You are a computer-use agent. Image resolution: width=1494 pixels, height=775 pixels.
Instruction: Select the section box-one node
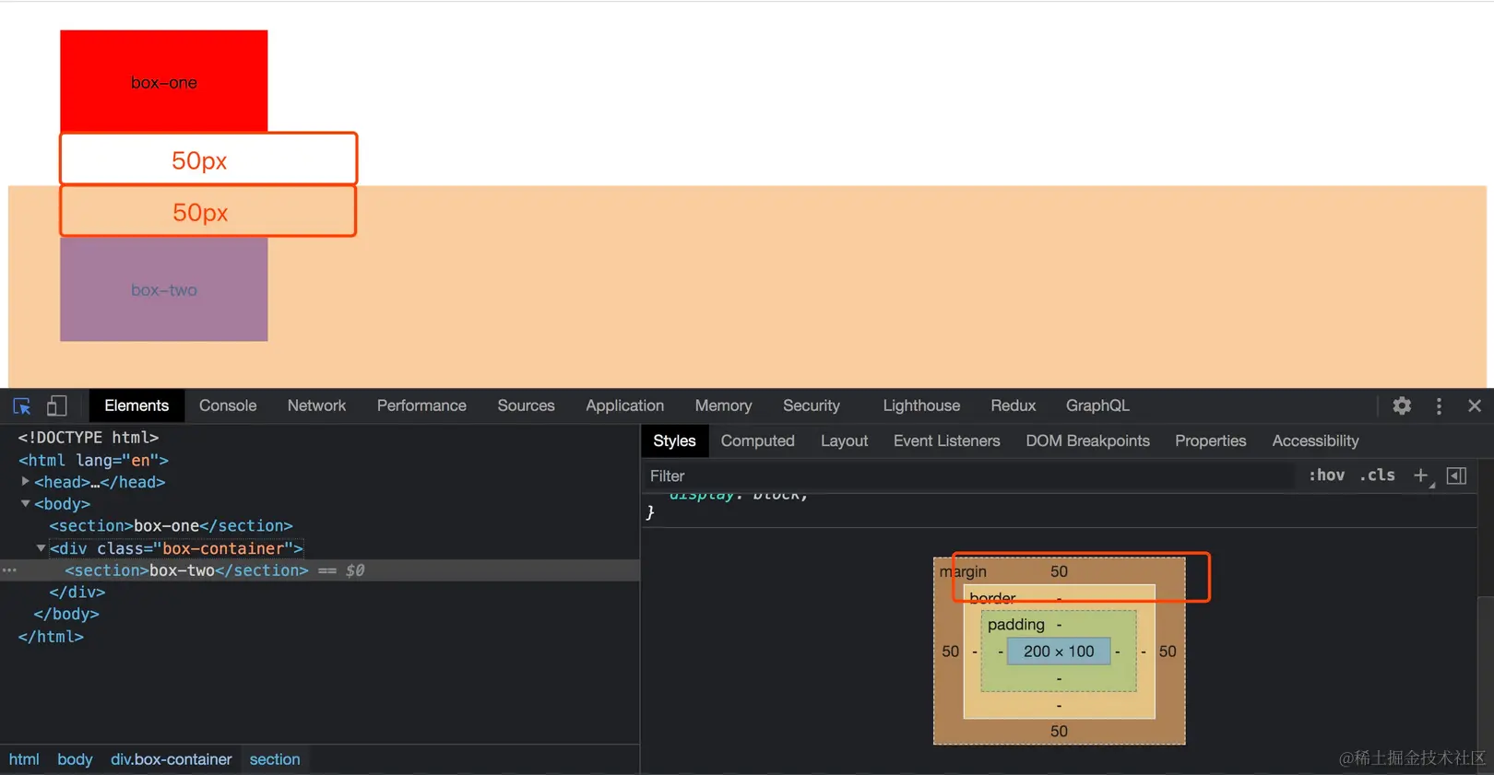171,525
